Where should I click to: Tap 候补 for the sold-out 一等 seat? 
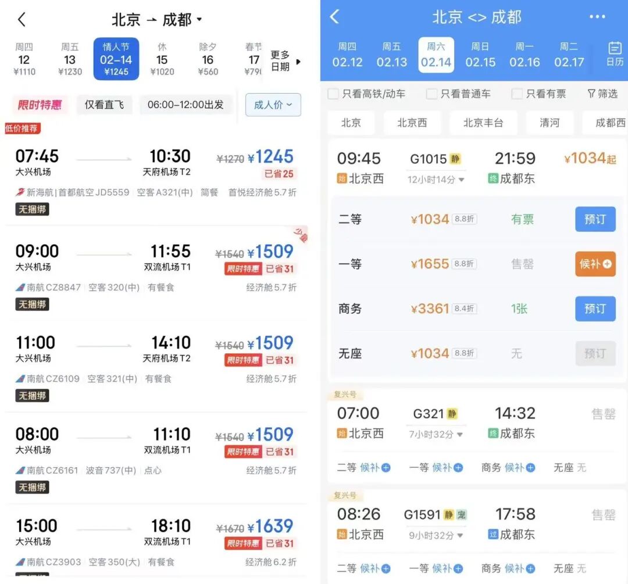[x=595, y=264]
